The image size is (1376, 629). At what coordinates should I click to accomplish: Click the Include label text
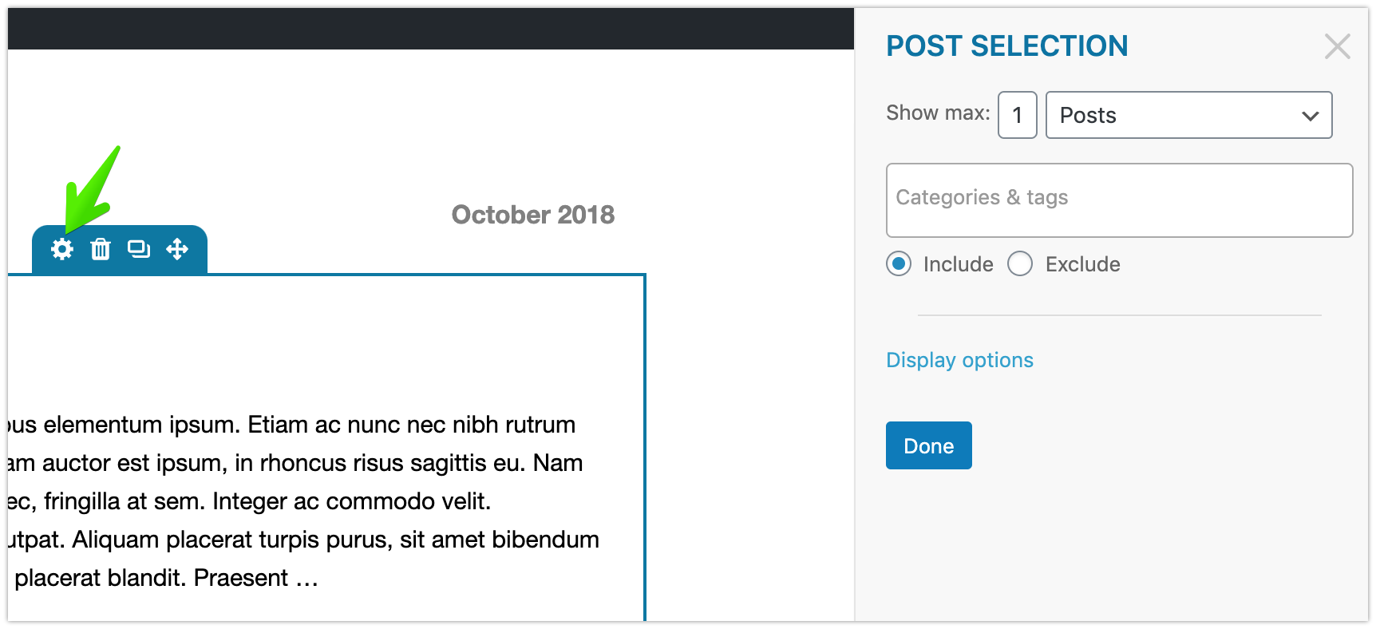[958, 264]
